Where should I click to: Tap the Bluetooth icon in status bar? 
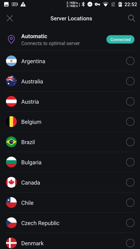(83, 4)
